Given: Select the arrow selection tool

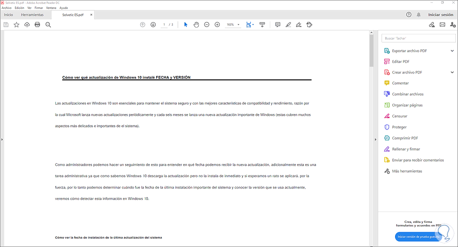Looking at the screenshot, I should click(186, 25).
